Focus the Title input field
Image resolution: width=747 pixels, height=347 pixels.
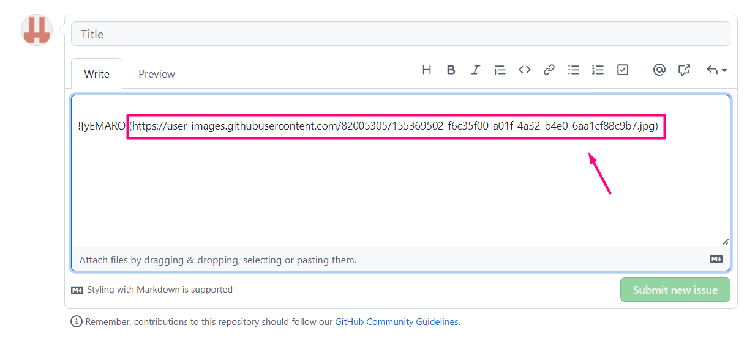[400, 34]
